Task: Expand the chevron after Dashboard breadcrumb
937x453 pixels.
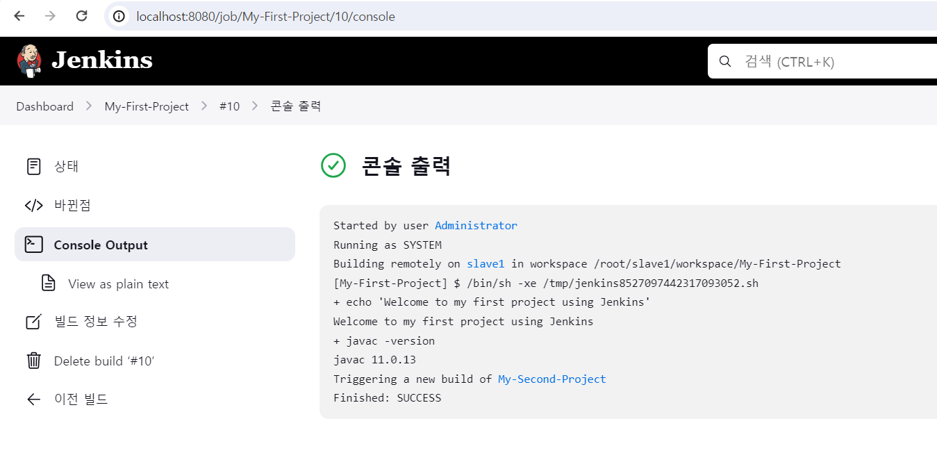Action: 89,106
